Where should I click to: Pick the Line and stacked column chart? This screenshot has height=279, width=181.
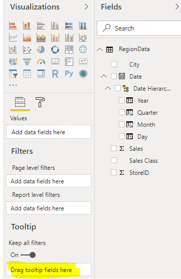point(55,38)
